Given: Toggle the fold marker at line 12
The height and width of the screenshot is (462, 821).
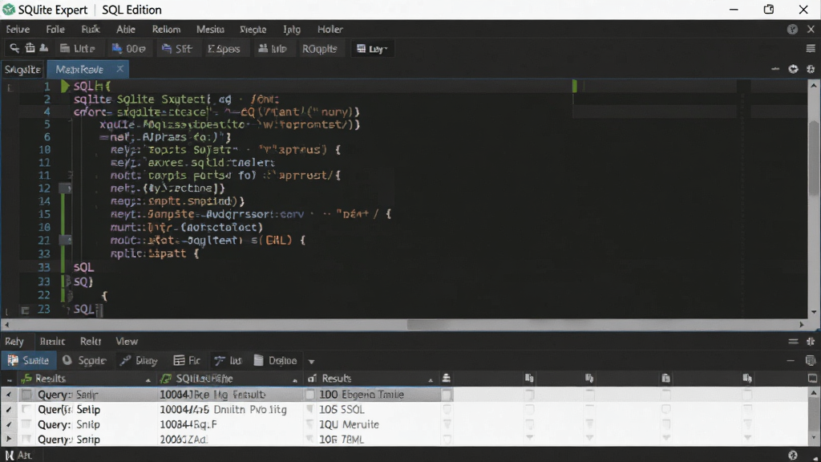Looking at the screenshot, I should pyautogui.click(x=65, y=188).
